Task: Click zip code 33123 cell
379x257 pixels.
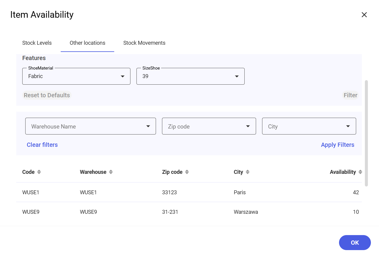Action: coord(169,192)
